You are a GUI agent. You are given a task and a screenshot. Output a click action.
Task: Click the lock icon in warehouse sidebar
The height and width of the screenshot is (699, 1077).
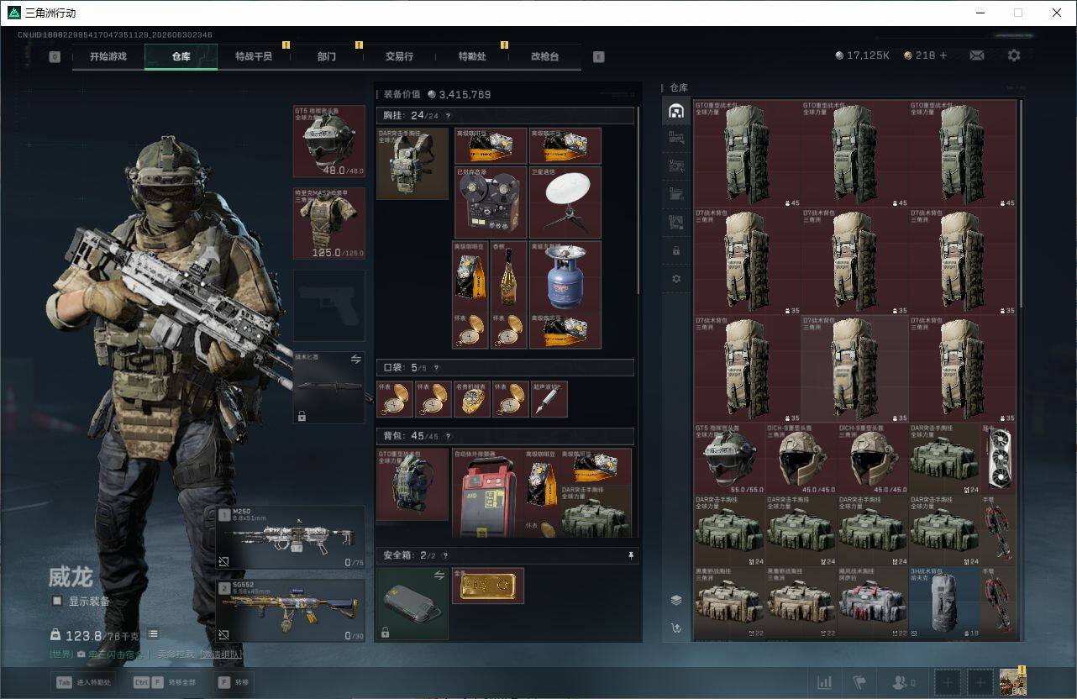[676, 250]
